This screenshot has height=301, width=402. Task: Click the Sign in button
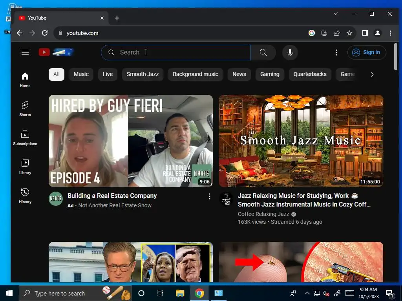[x=367, y=53]
